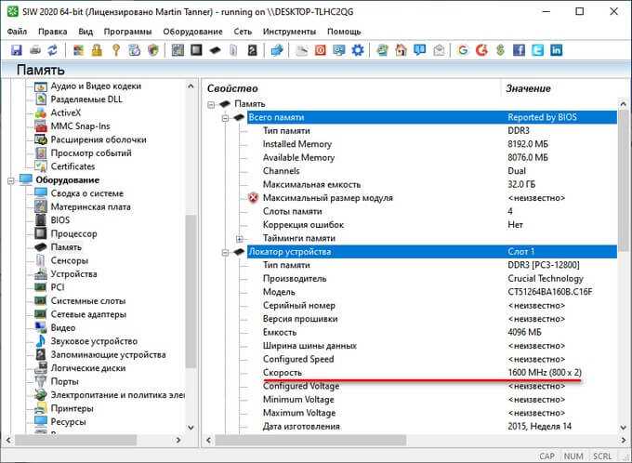632x463 pixels.
Task: Click left tree horizontal scroll-right arrow
Action: [178, 440]
